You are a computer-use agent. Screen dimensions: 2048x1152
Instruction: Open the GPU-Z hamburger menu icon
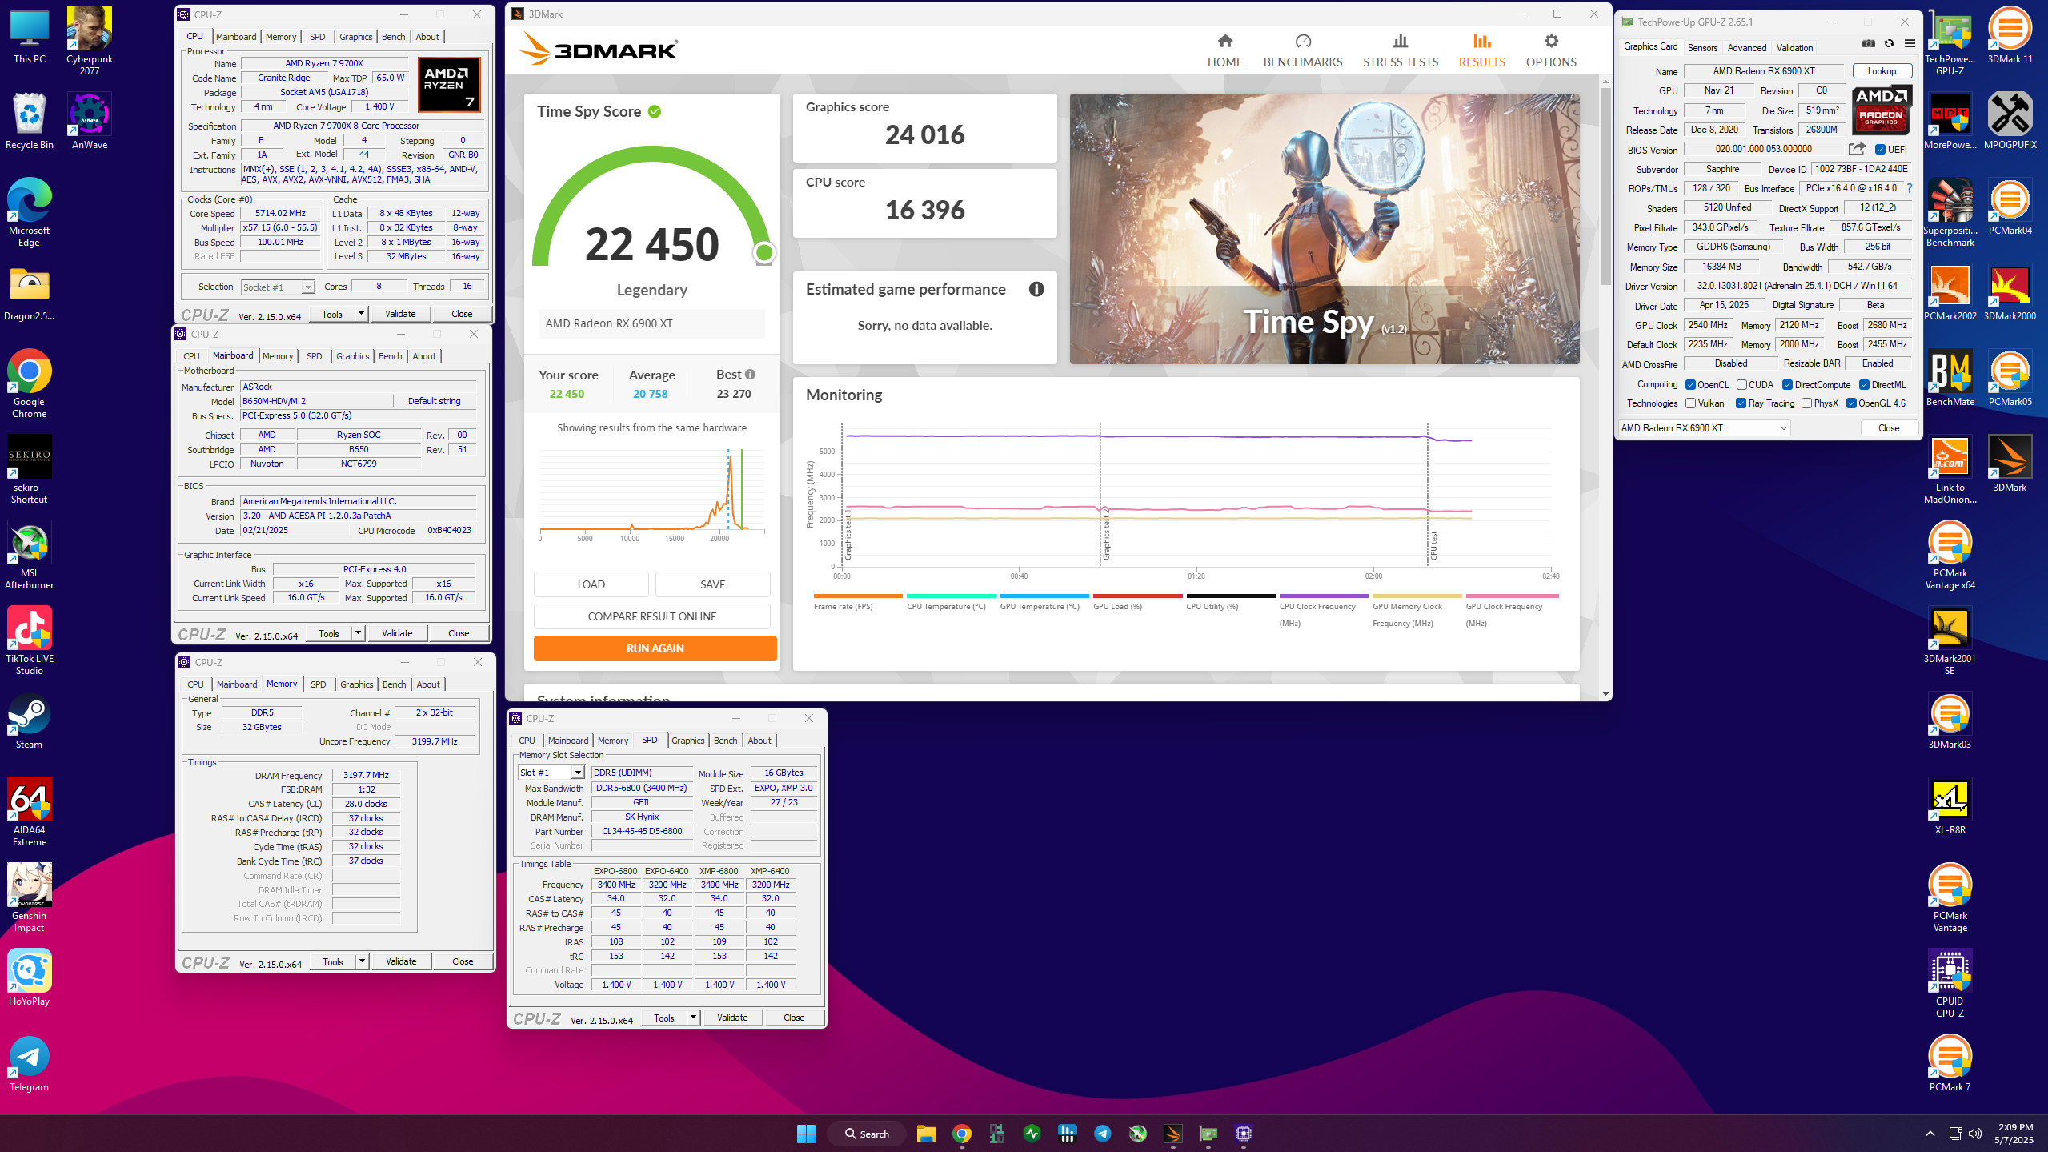point(1910,44)
